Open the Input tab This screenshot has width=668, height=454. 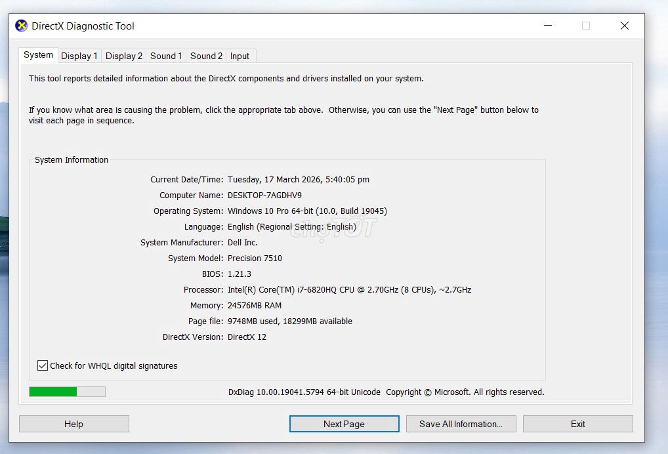coord(240,56)
